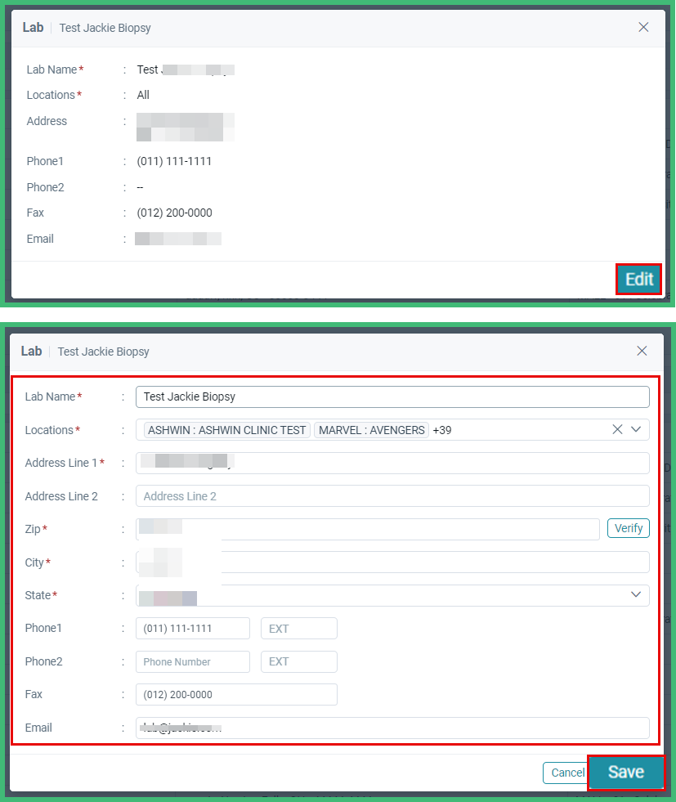Click inside the Lab Name field
The image size is (676, 802).
392,397
